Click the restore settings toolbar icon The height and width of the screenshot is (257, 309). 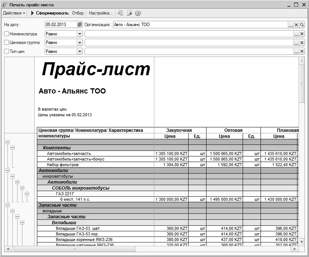(120, 13)
